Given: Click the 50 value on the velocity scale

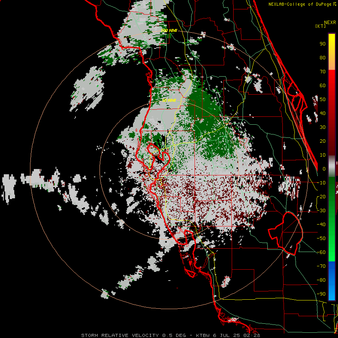Looking at the screenshot, I should click(323, 100).
